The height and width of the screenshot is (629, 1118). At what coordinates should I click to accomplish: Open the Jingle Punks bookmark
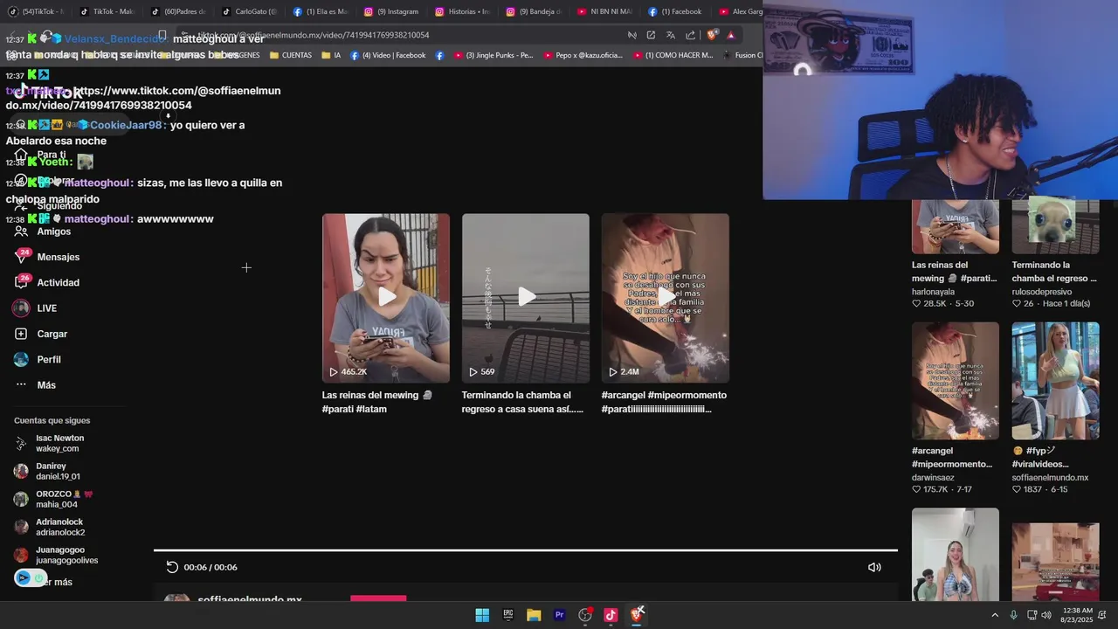click(493, 55)
